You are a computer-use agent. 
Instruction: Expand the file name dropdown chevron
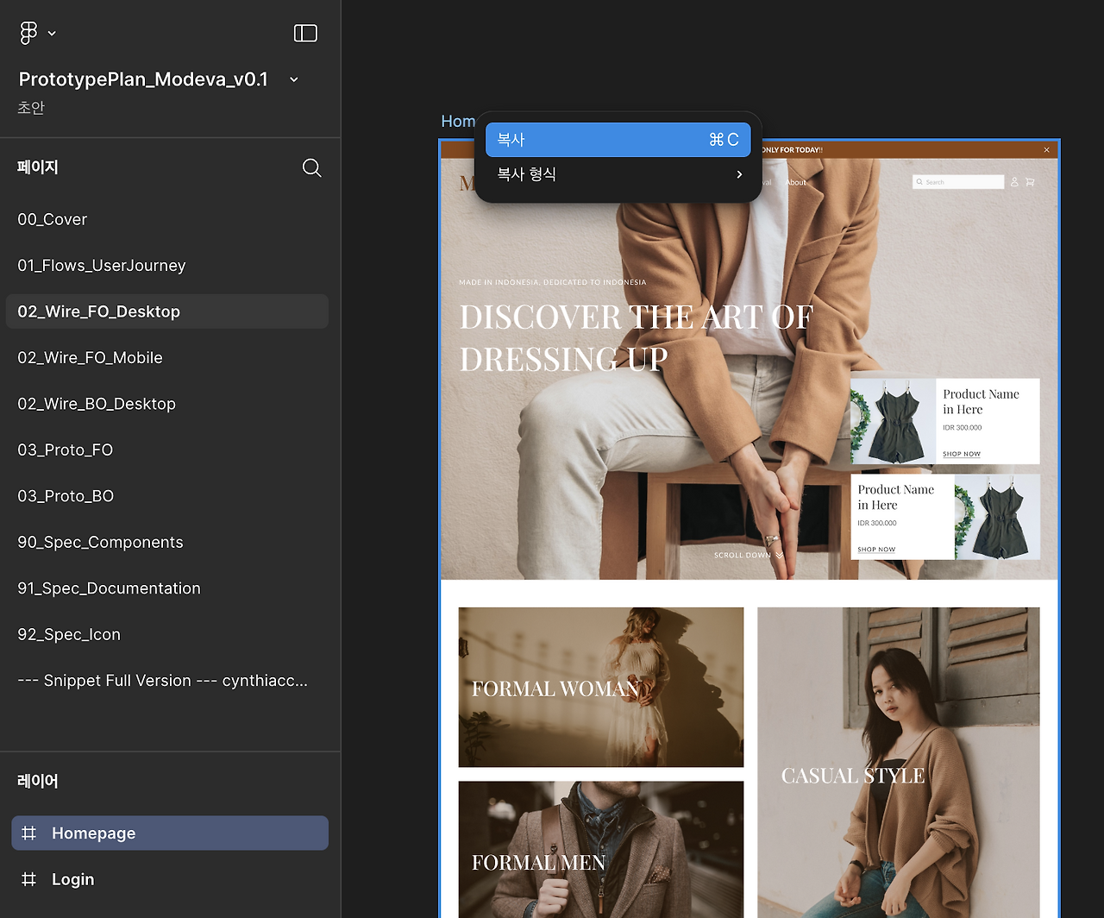point(294,79)
